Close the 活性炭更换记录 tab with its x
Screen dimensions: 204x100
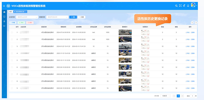pyautogui.click(x=26, y=12)
